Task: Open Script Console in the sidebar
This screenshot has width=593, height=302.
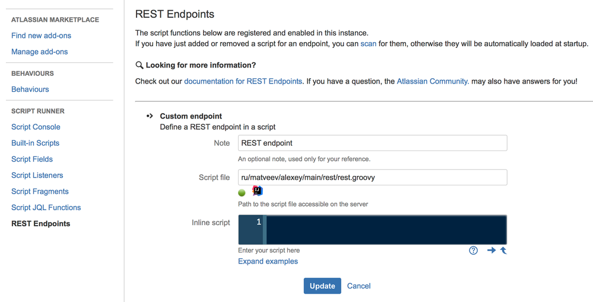Action: pyautogui.click(x=36, y=127)
